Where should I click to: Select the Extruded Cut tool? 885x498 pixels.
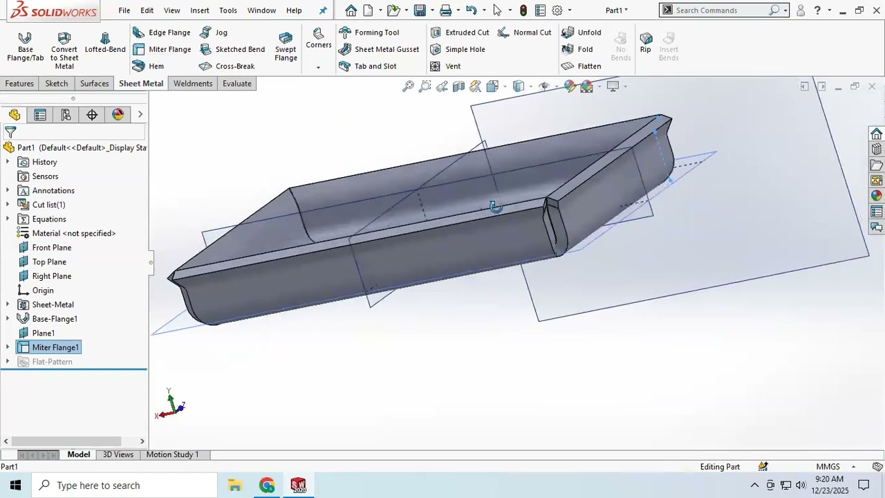[x=459, y=33]
